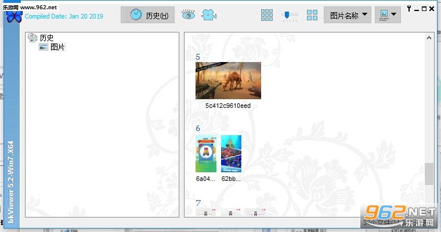Switch to small grid thumbnail view
This screenshot has height=232, width=441.
pos(266,15)
